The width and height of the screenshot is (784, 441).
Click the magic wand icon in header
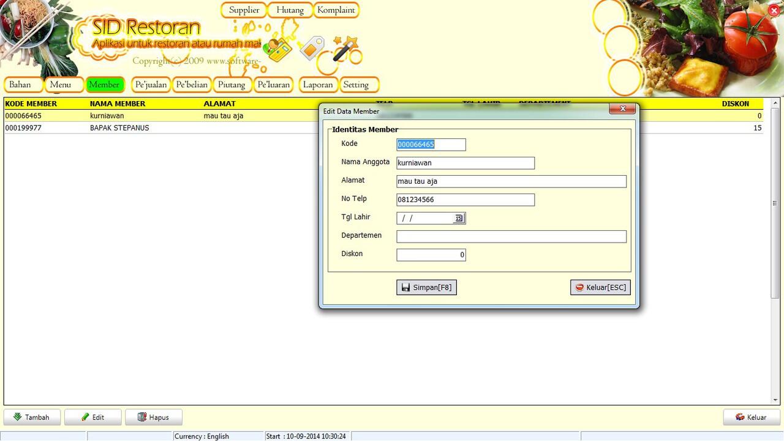coord(345,48)
